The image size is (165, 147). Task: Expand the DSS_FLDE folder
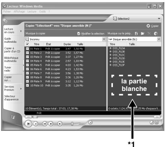[110, 61]
